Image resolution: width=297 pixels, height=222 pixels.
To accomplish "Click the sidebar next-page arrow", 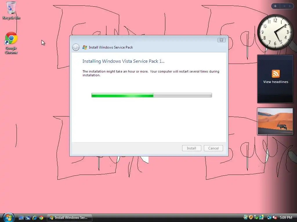I will (x=290, y=6).
